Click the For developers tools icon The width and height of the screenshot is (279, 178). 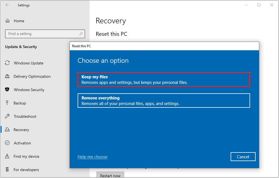pyautogui.click(x=7, y=169)
